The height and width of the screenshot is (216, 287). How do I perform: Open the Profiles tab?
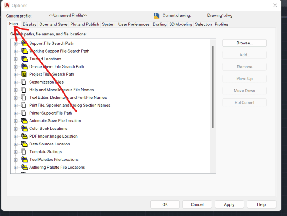point(221,24)
